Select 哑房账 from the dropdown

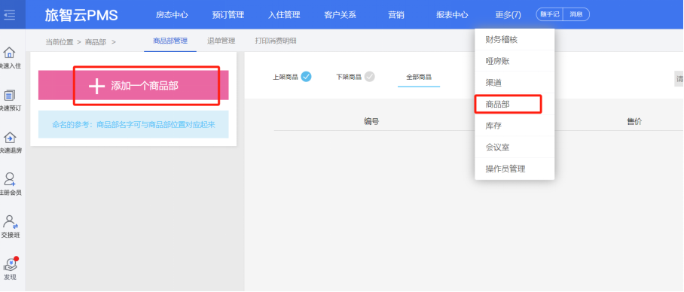515,61
